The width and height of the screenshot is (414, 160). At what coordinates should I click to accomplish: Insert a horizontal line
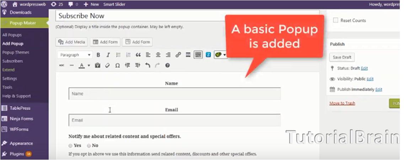pos(71,65)
